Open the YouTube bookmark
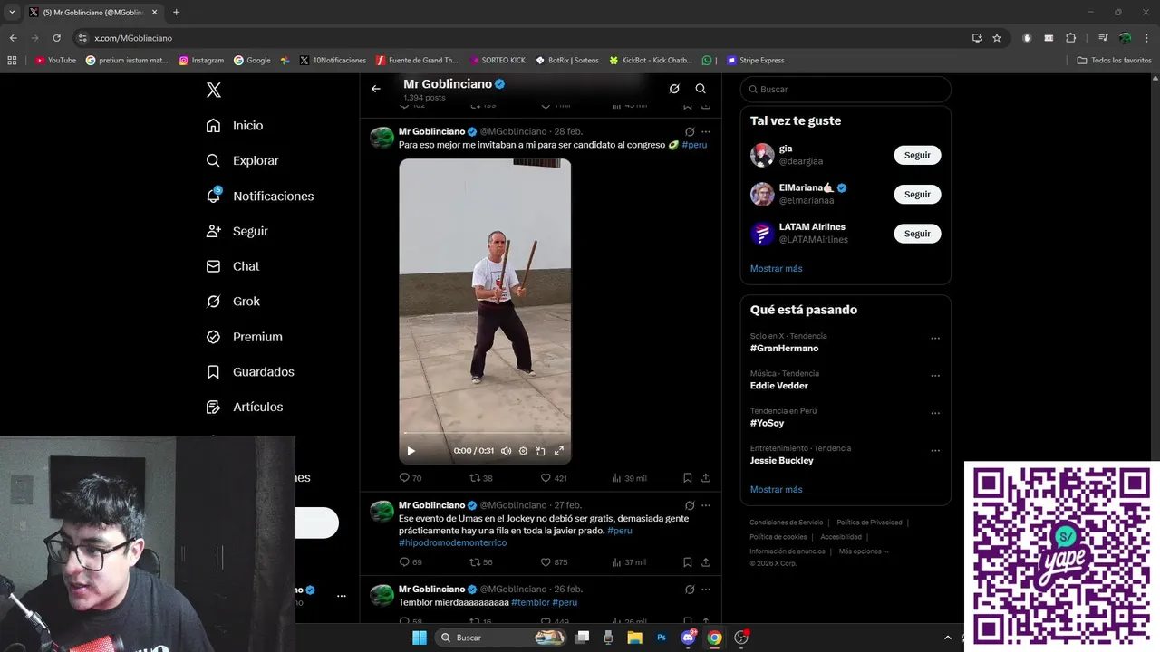This screenshot has height=652, width=1160. click(55, 61)
